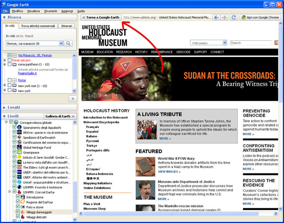Click the museum site Search field
284x223 pixels.
(x=251, y=43)
